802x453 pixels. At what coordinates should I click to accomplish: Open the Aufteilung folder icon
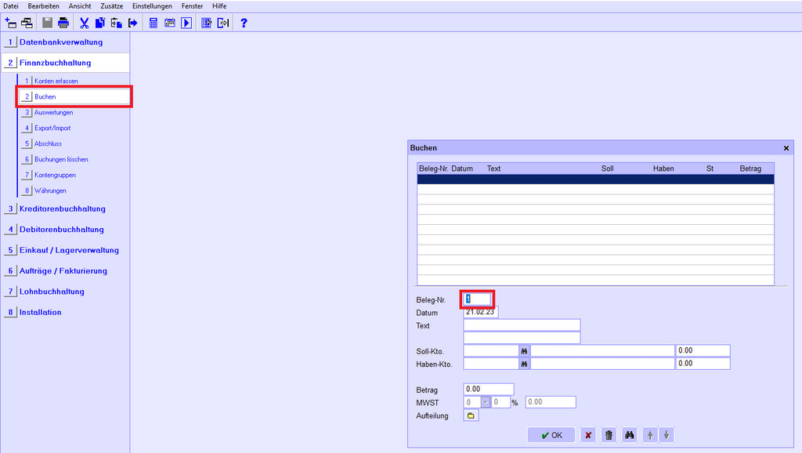pos(471,415)
